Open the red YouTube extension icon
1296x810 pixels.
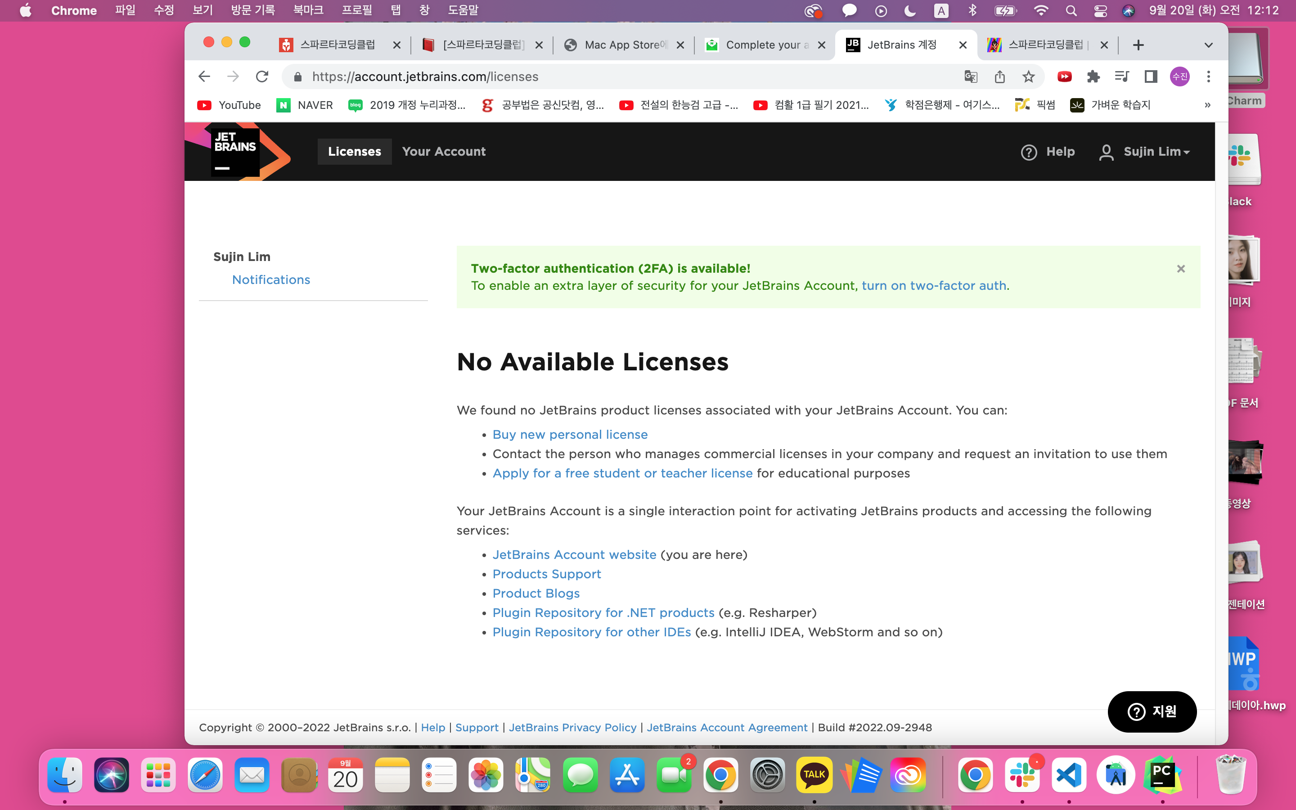point(1065,76)
